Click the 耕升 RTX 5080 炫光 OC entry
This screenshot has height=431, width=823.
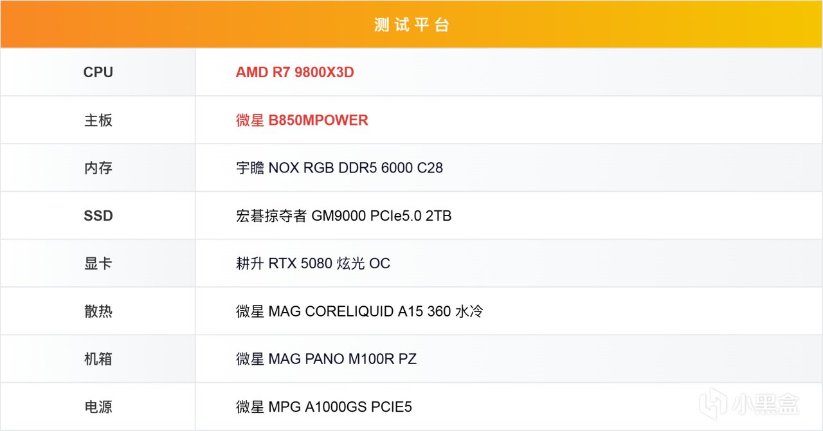click(312, 264)
